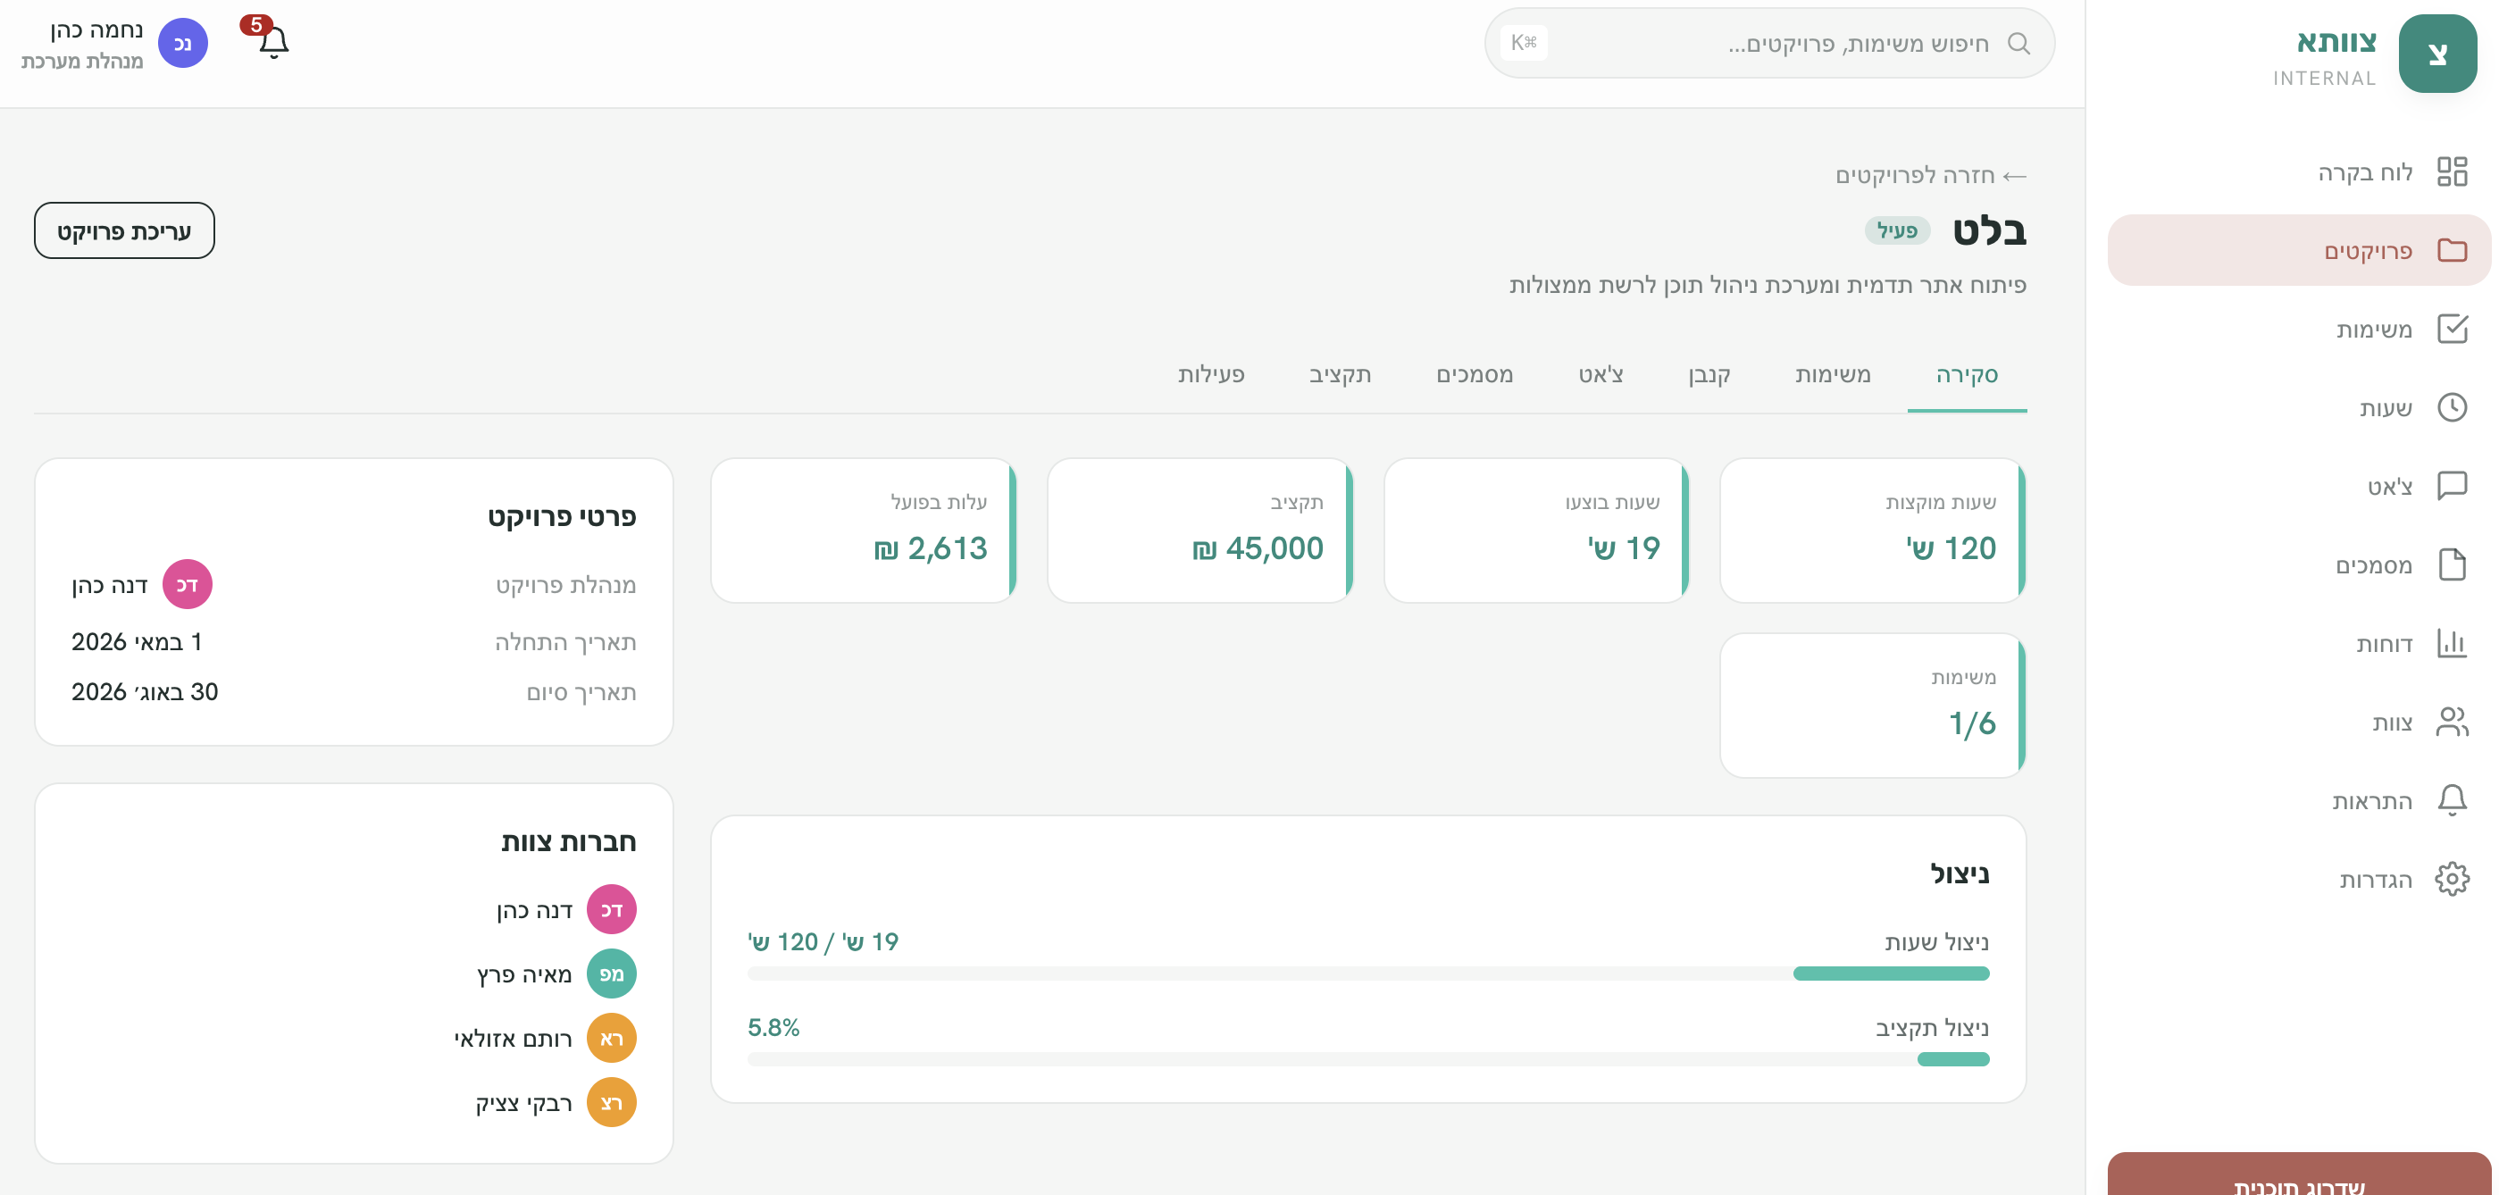Image resolution: width=2499 pixels, height=1195 pixels.
Task: Open the התראות bell icon in sidebar
Action: (x=2452, y=800)
